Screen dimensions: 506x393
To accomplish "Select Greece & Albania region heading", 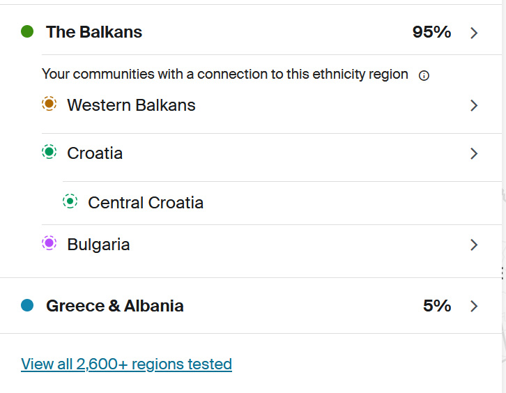I will pyautogui.click(x=115, y=305).
